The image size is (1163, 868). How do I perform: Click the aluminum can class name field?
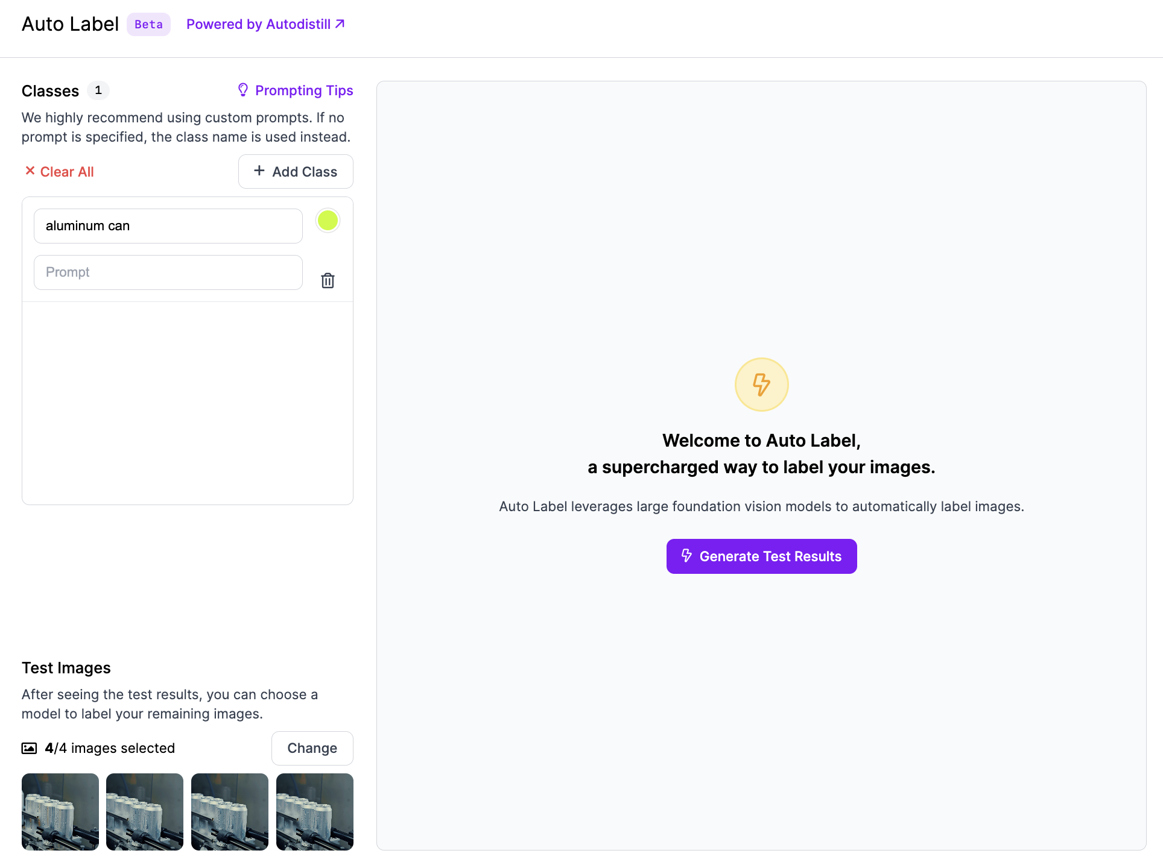168,225
